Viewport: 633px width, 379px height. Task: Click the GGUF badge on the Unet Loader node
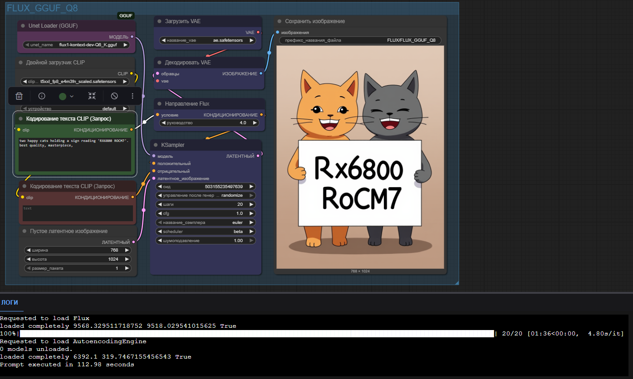tap(126, 15)
